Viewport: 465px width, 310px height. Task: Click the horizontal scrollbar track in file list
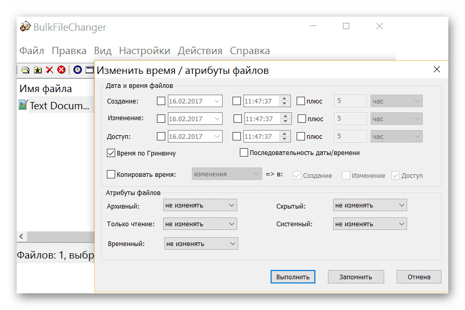pos(60,236)
